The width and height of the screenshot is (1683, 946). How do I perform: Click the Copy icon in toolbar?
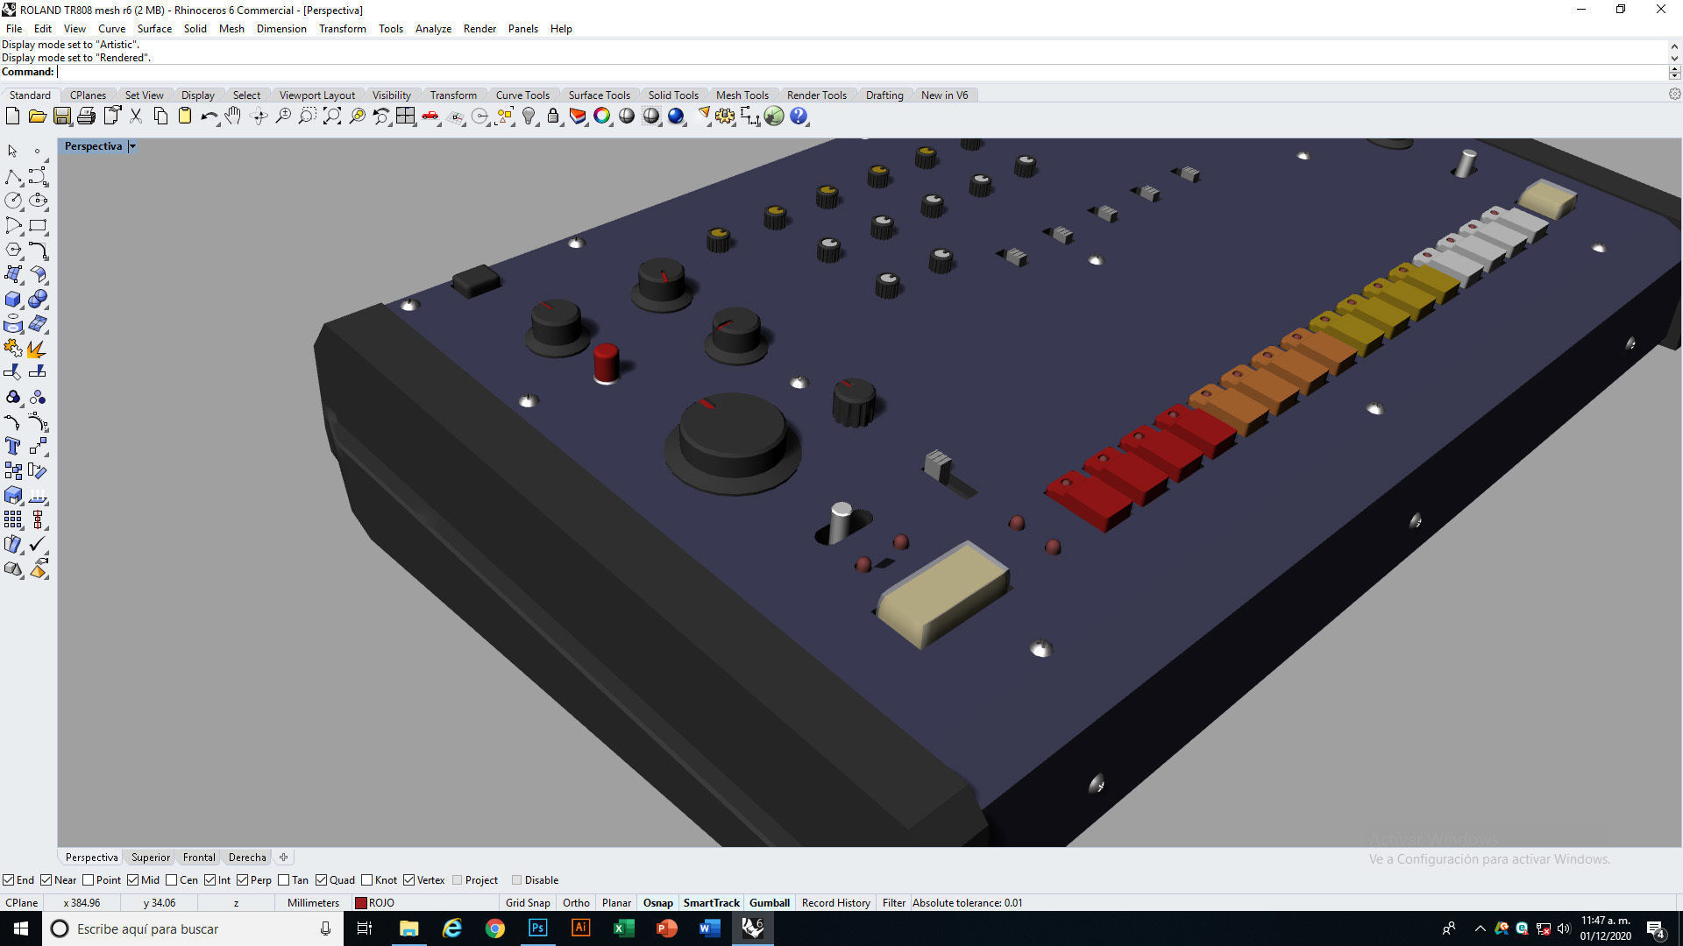click(160, 116)
